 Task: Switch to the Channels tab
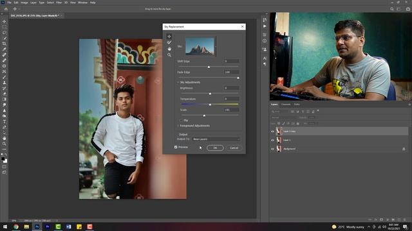pyautogui.click(x=286, y=104)
